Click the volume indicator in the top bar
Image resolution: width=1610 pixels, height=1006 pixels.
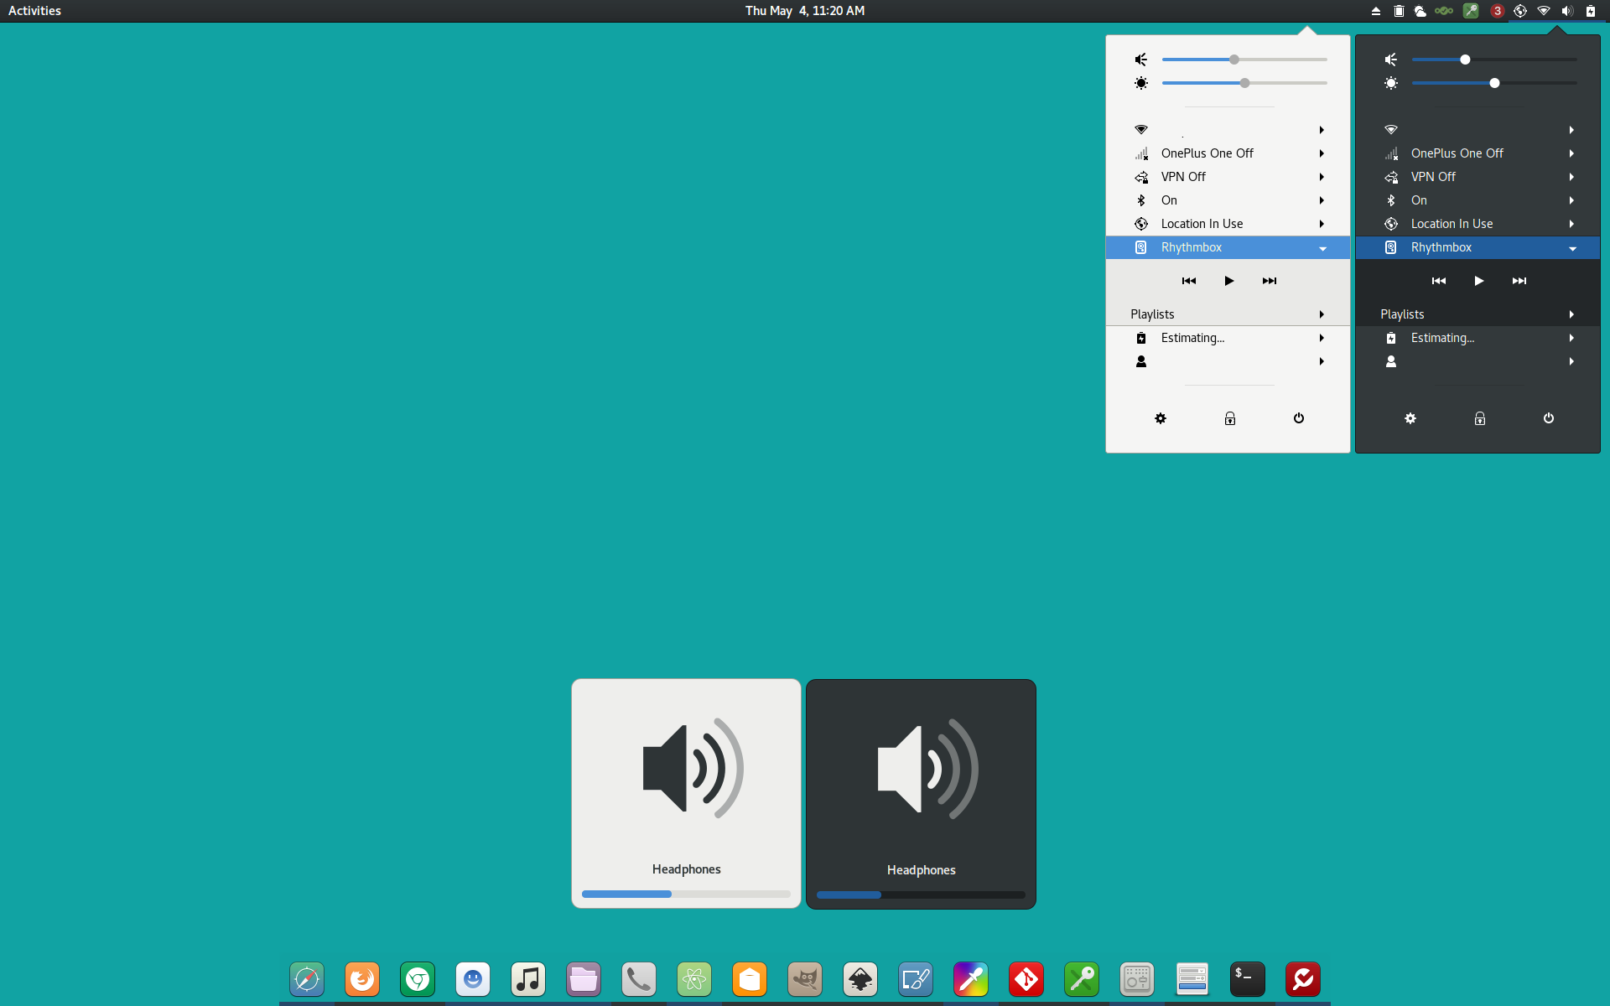point(1567,11)
